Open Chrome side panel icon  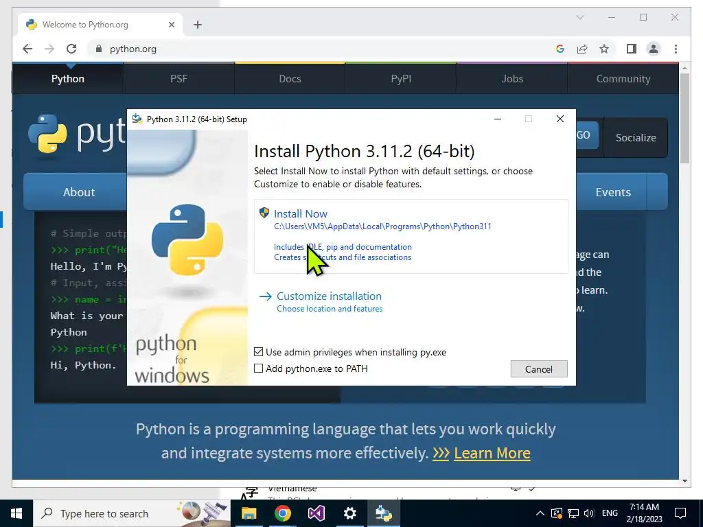632,49
